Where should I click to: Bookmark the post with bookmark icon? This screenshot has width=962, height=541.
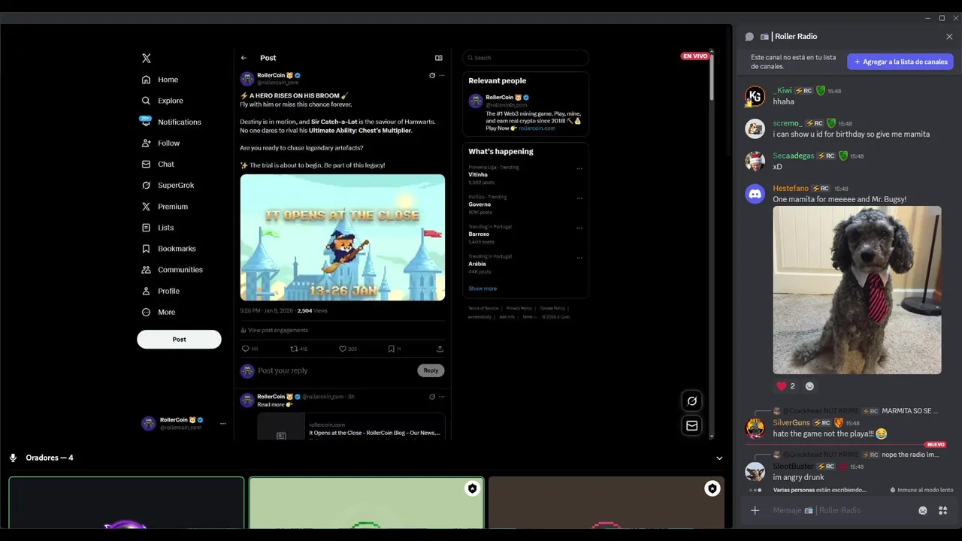[x=391, y=349]
